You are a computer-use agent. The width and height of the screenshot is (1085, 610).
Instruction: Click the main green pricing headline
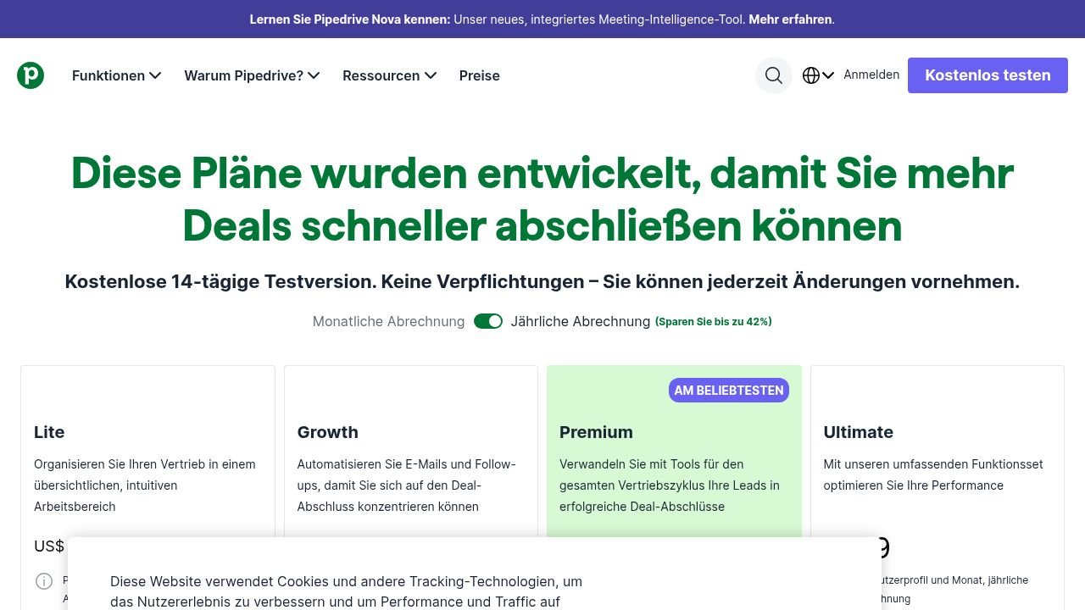click(x=542, y=199)
